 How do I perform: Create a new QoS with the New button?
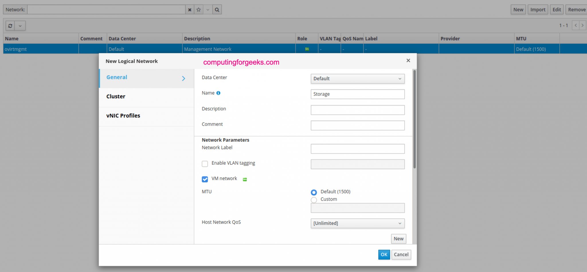pyautogui.click(x=398, y=239)
